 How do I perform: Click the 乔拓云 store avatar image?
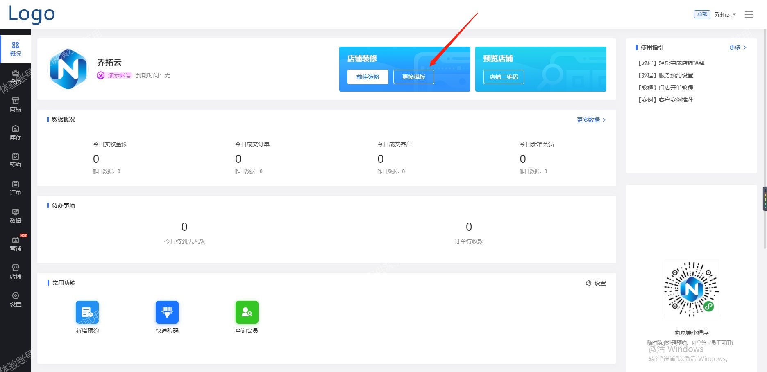click(x=68, y=69)
